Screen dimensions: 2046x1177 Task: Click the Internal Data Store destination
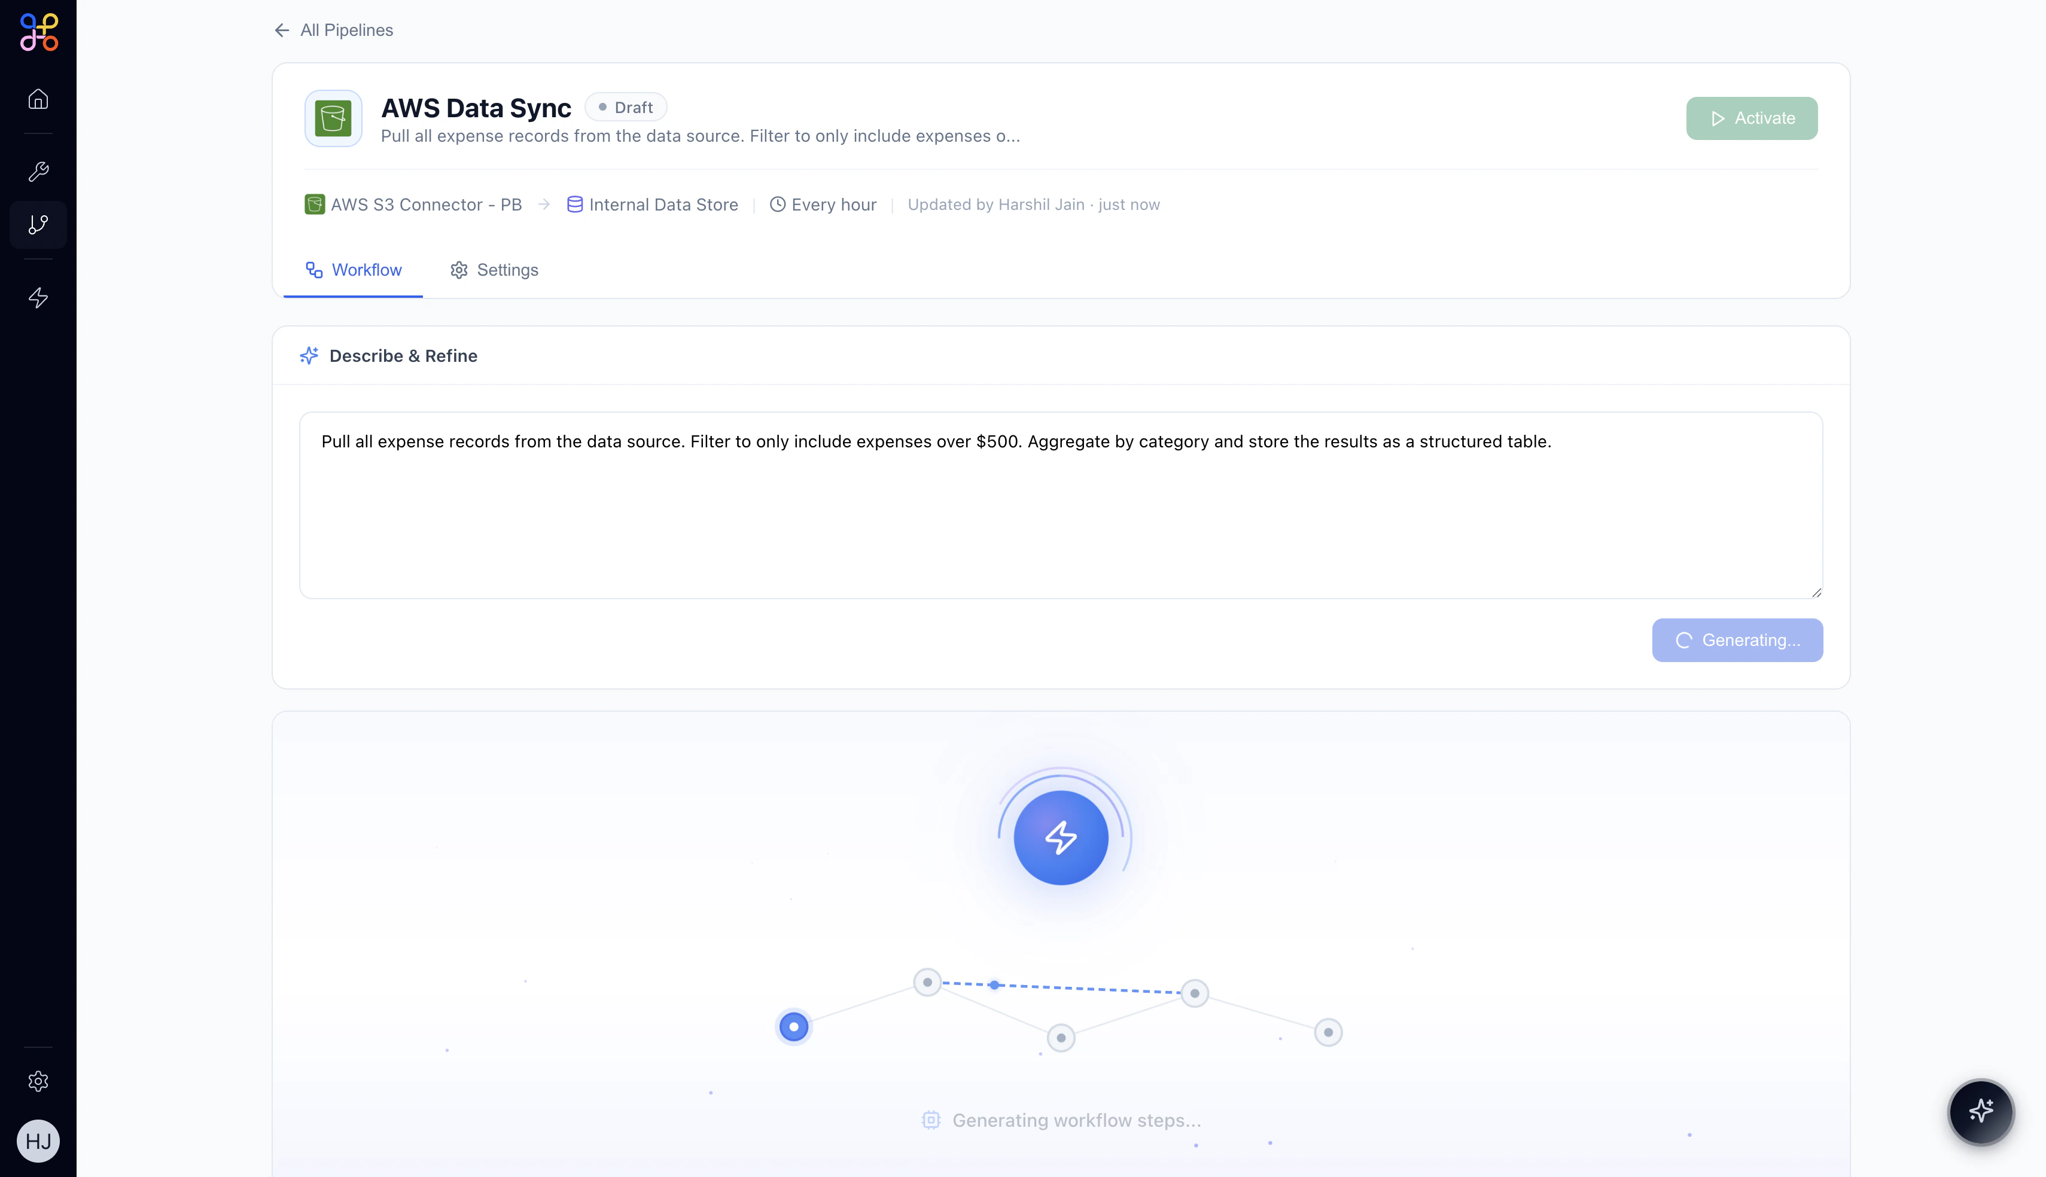pyautogui.click(x=652, y=205)
